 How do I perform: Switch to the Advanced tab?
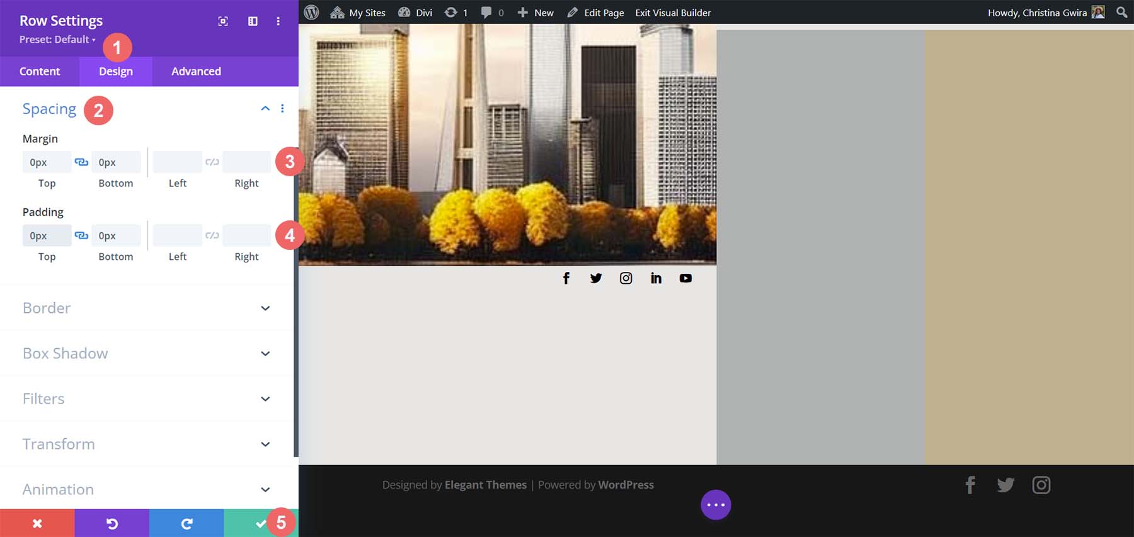(196, 71)
